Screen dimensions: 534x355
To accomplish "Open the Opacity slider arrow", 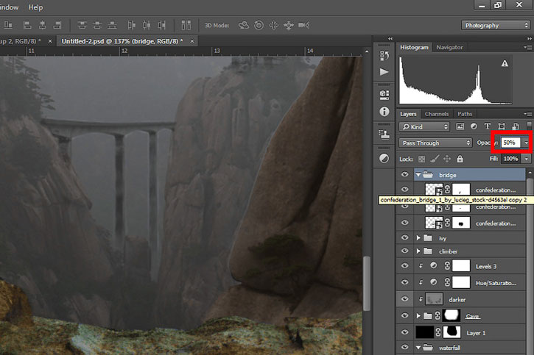I will (x=526, y=143).
